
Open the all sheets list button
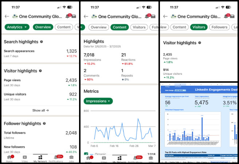click(x=166, y=162)
